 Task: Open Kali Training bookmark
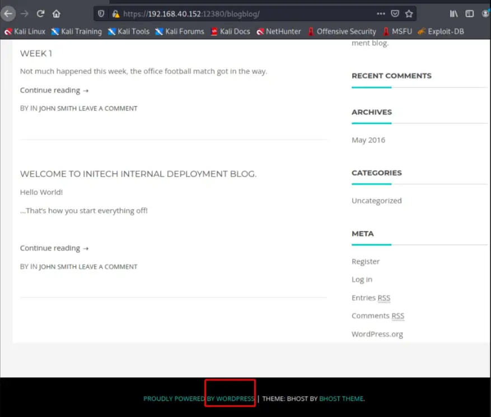click(x=77, y=31)
